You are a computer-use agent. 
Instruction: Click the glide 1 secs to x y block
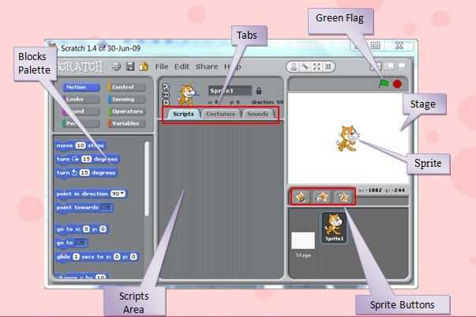click(97, 257)
